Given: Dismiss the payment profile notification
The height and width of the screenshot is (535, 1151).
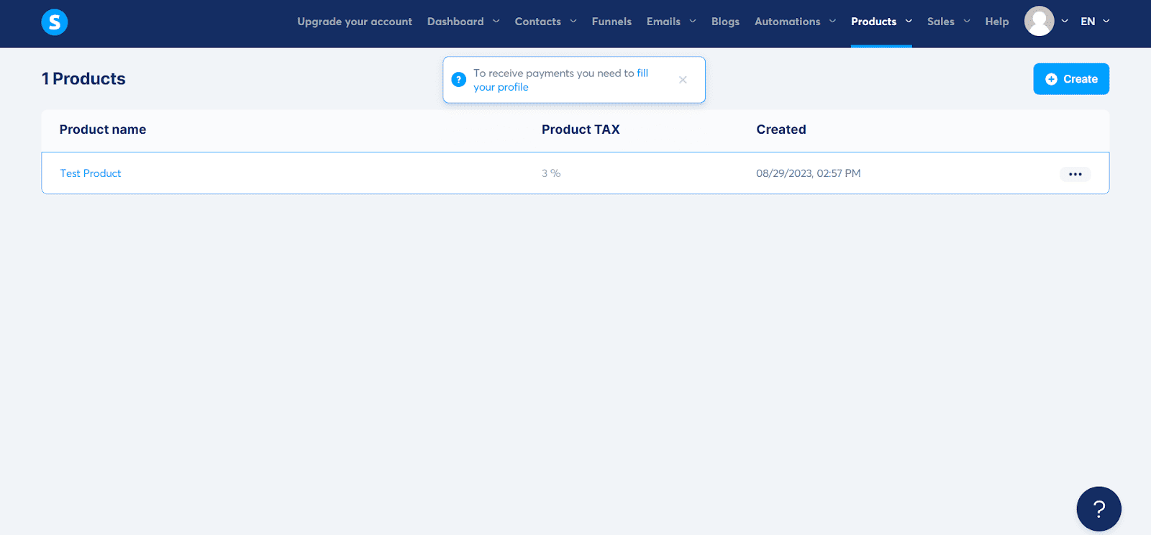Looking at the screenshot, I should point(683,80).
